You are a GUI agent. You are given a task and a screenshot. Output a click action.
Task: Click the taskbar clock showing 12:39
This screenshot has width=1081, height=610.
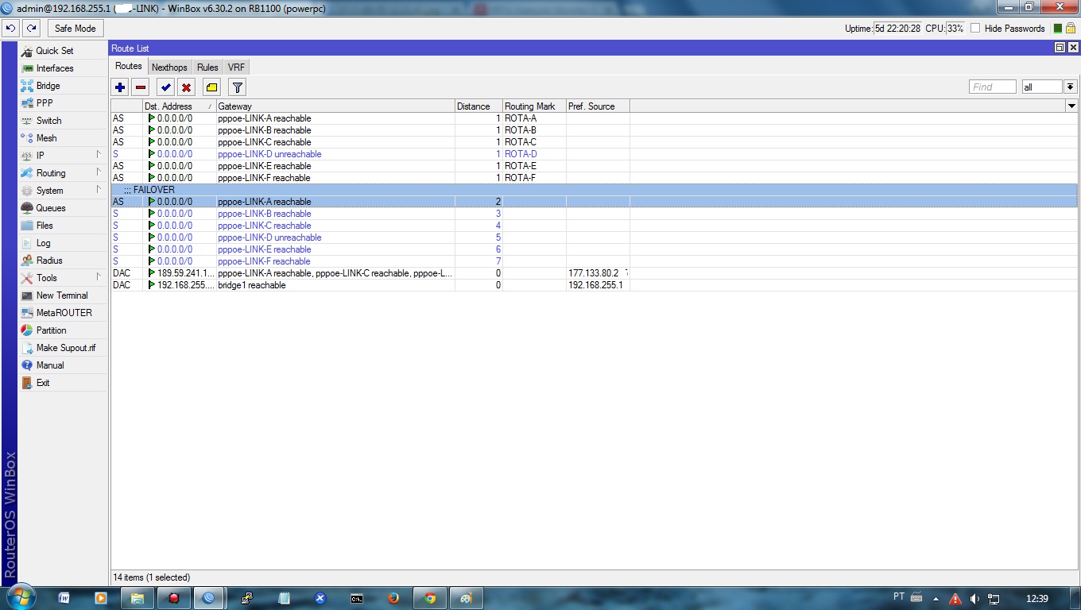[1036, 598]
